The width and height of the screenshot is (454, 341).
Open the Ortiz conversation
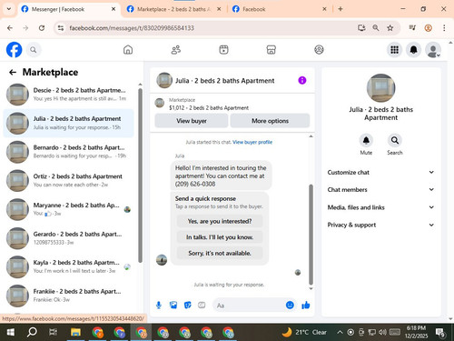[x=68, y=180]
